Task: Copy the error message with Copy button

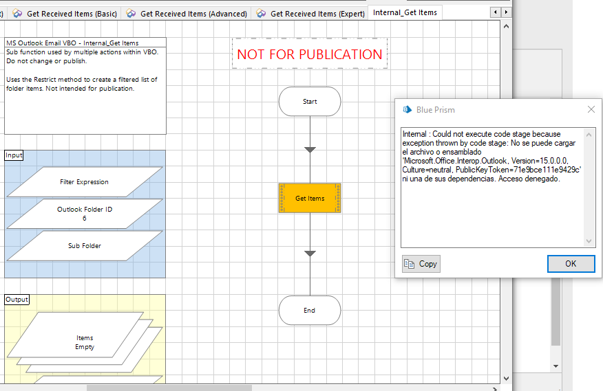Action: (x=421, y=264)
